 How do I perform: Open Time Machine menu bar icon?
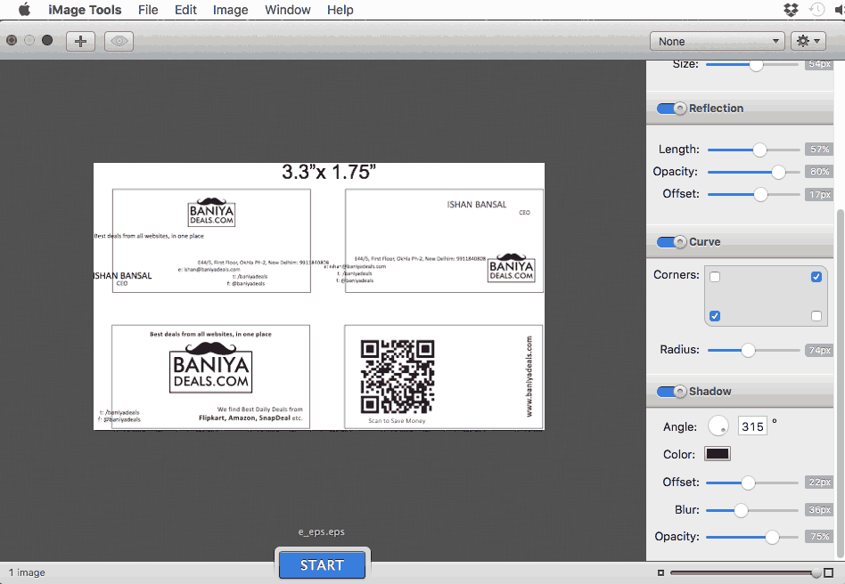tap(816, 10)
